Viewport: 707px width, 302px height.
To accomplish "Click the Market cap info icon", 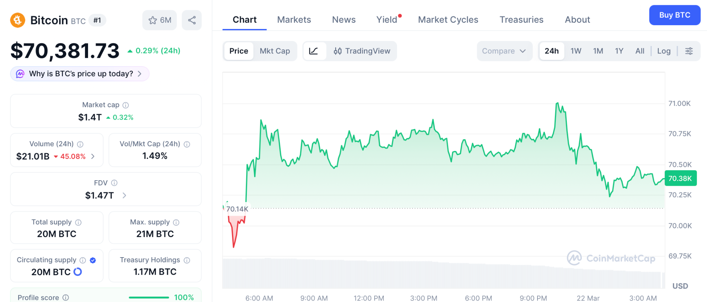I will pyautogui.click(x=126, y=105).
